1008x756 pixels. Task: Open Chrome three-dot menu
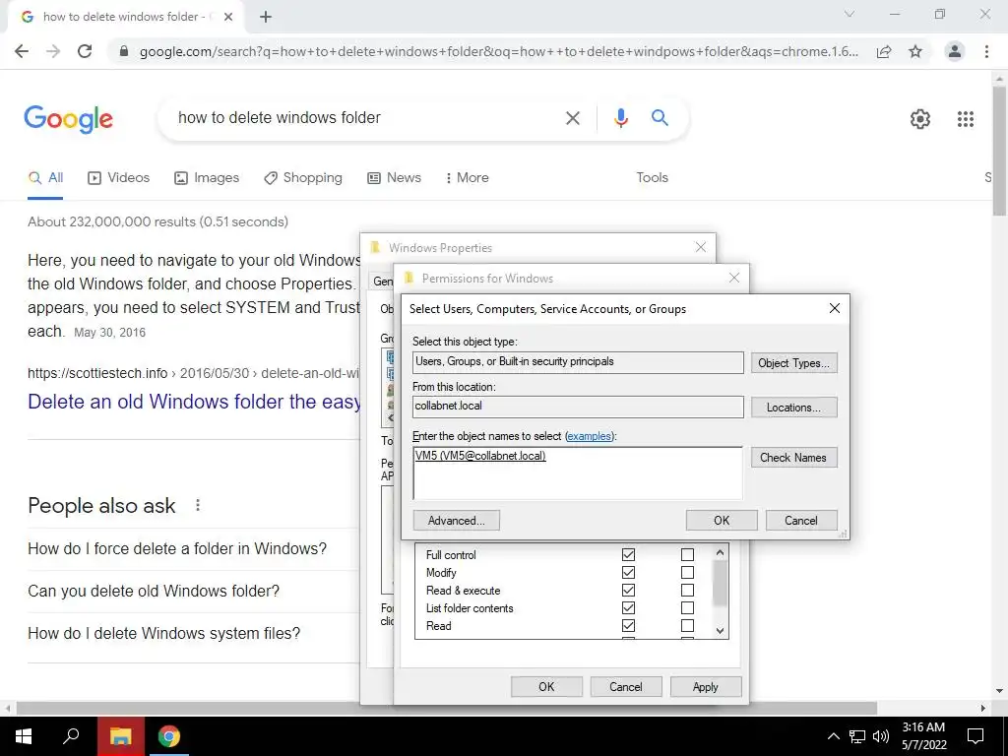(x=986, y=51)
